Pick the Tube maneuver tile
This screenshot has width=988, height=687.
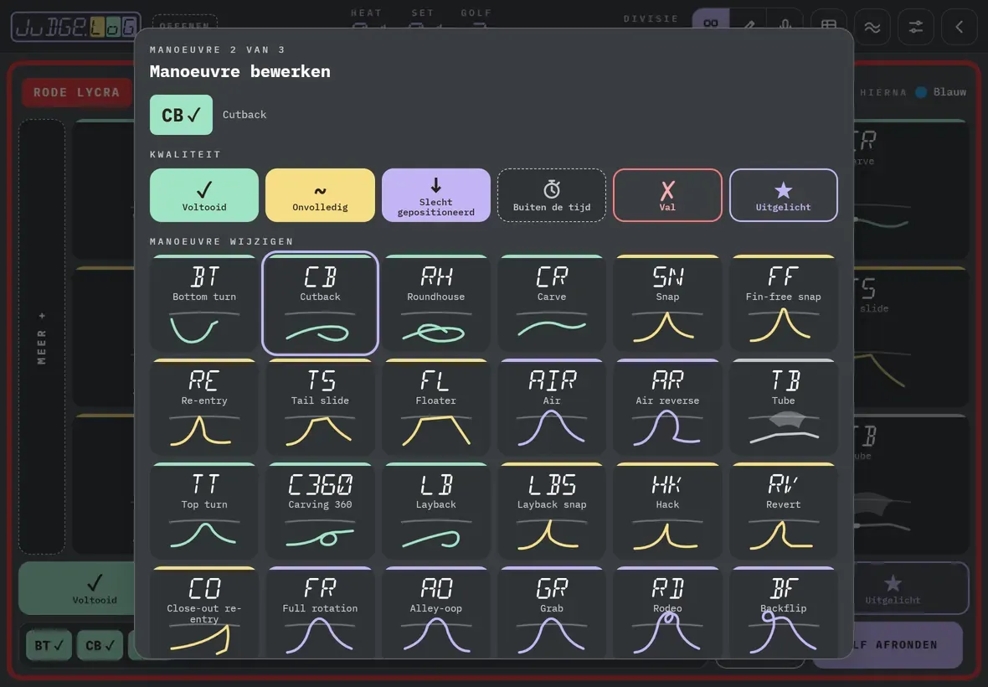point(783,407)
